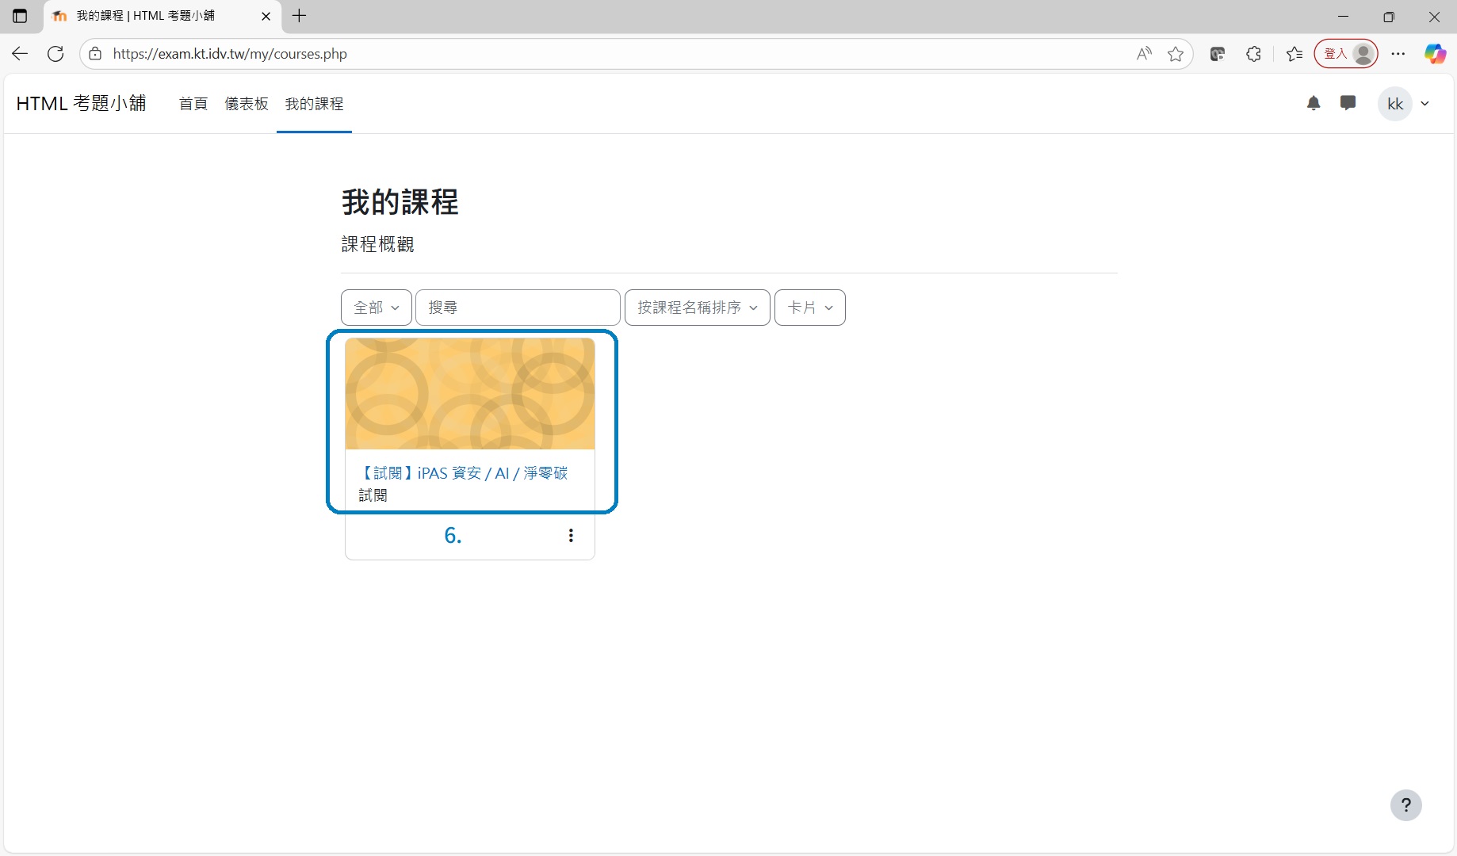
Task: Expand the 全部 course filter dropdown
Action: pyautogui.click(x=377, y=308)
